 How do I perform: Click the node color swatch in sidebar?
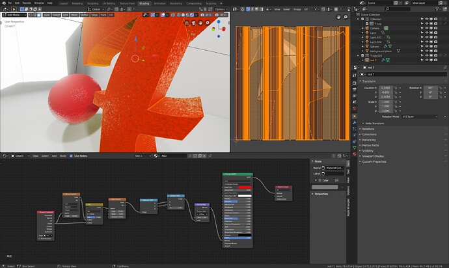click(x=325, y=187)
